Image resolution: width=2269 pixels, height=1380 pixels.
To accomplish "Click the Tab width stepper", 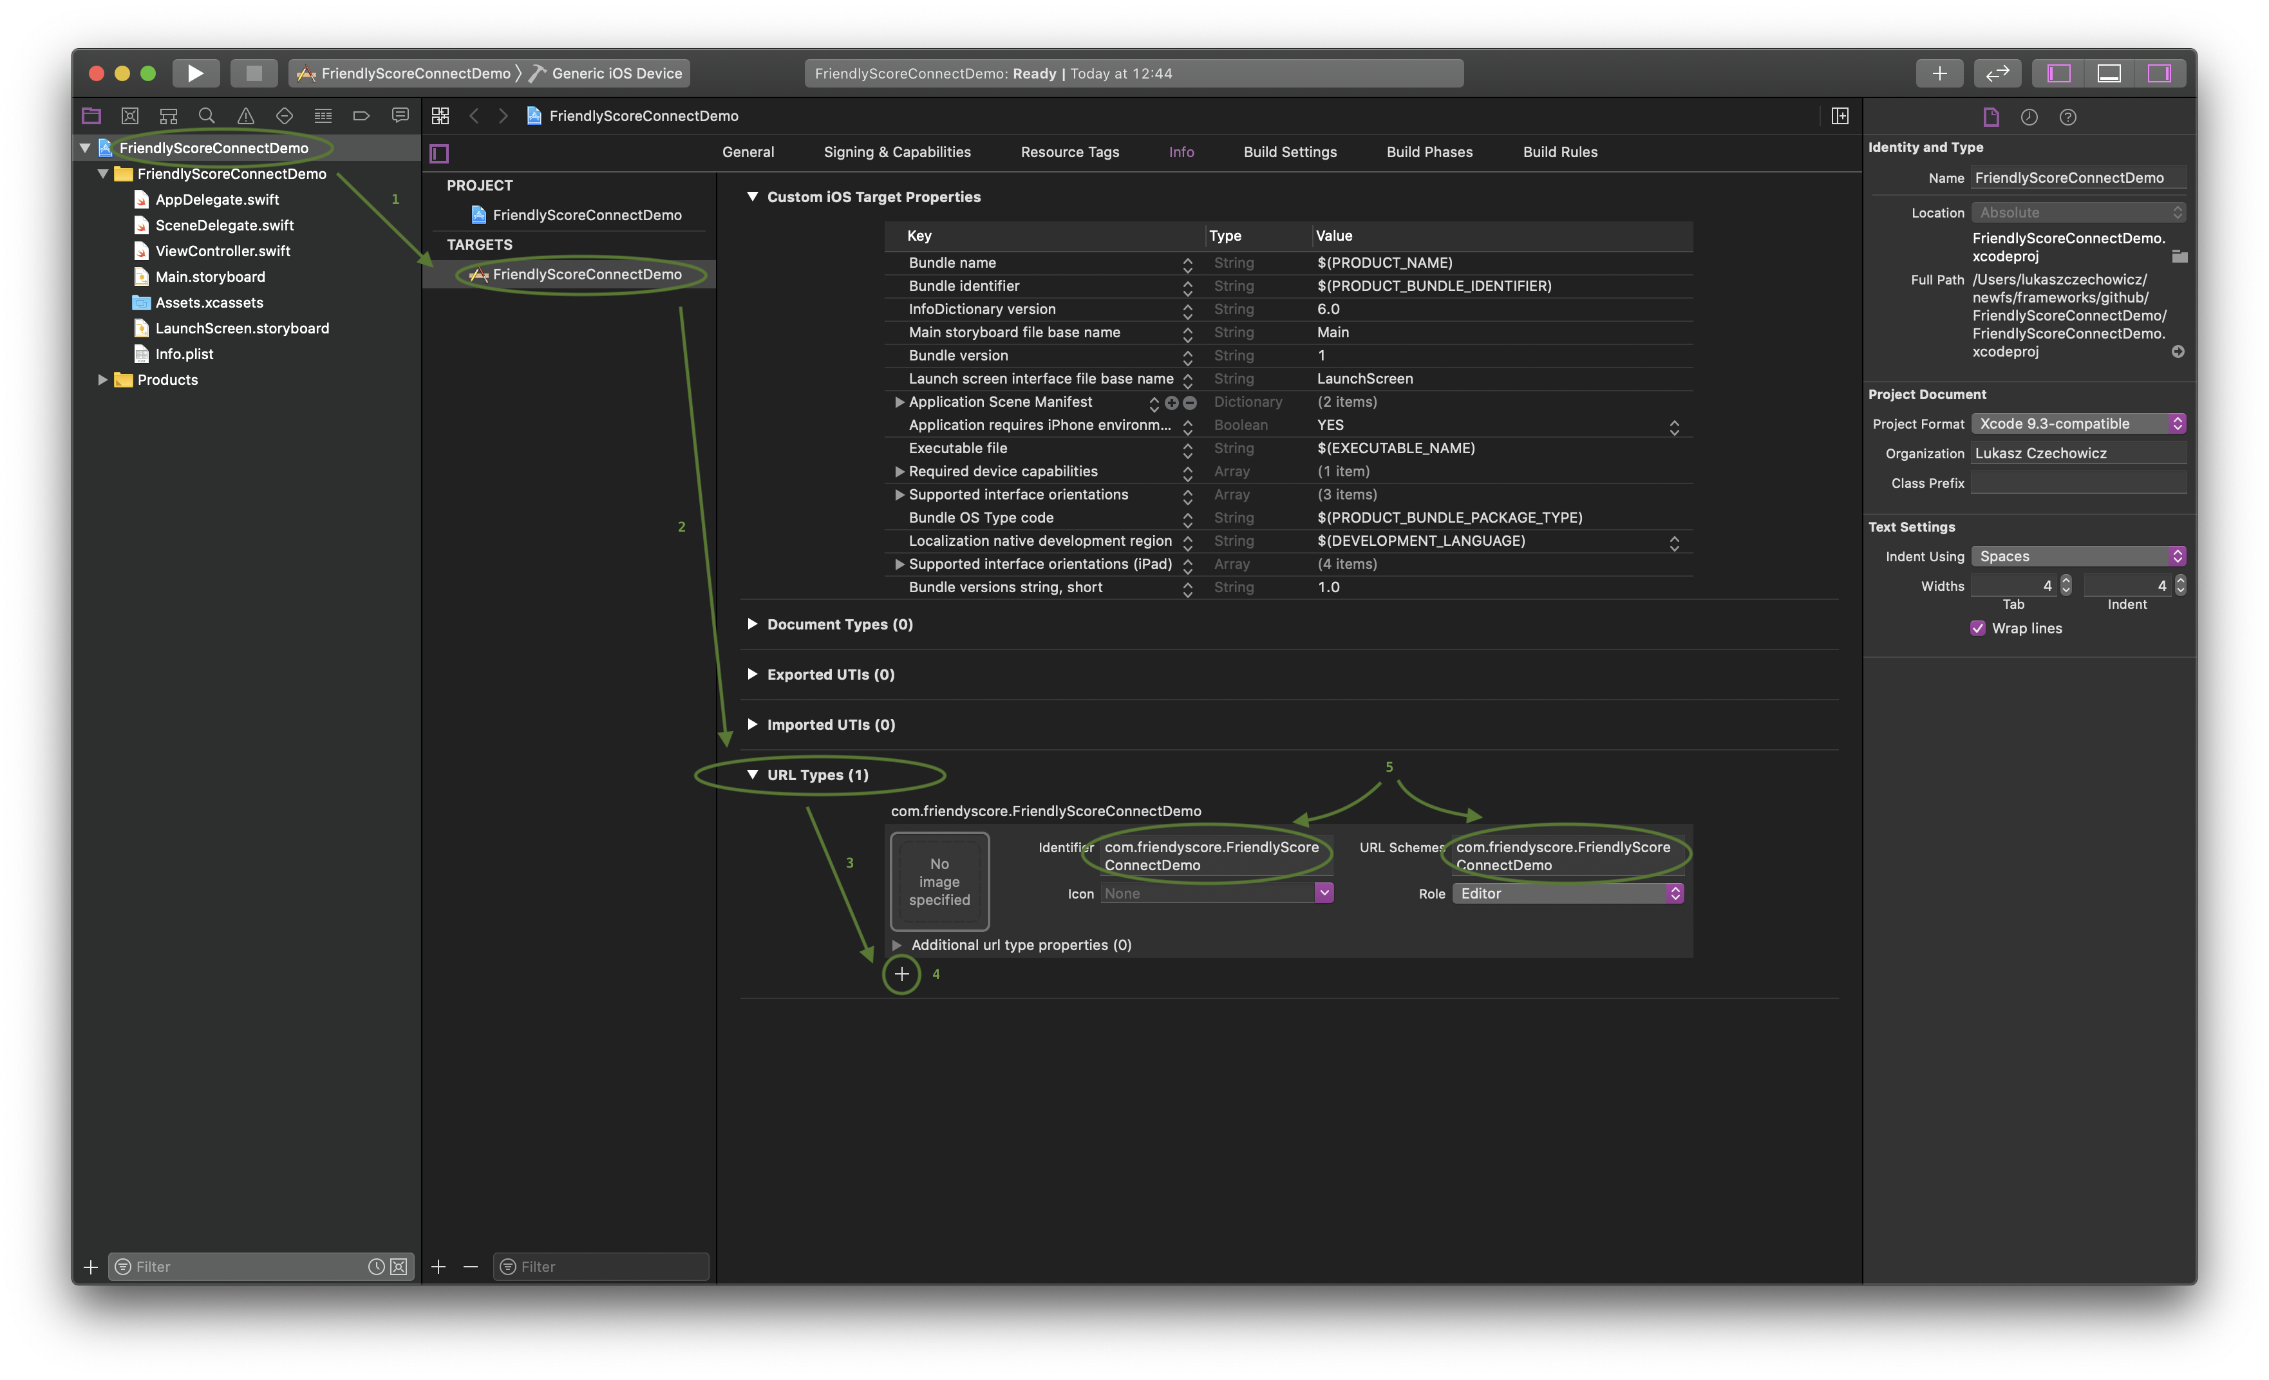I will [2066, 586].
